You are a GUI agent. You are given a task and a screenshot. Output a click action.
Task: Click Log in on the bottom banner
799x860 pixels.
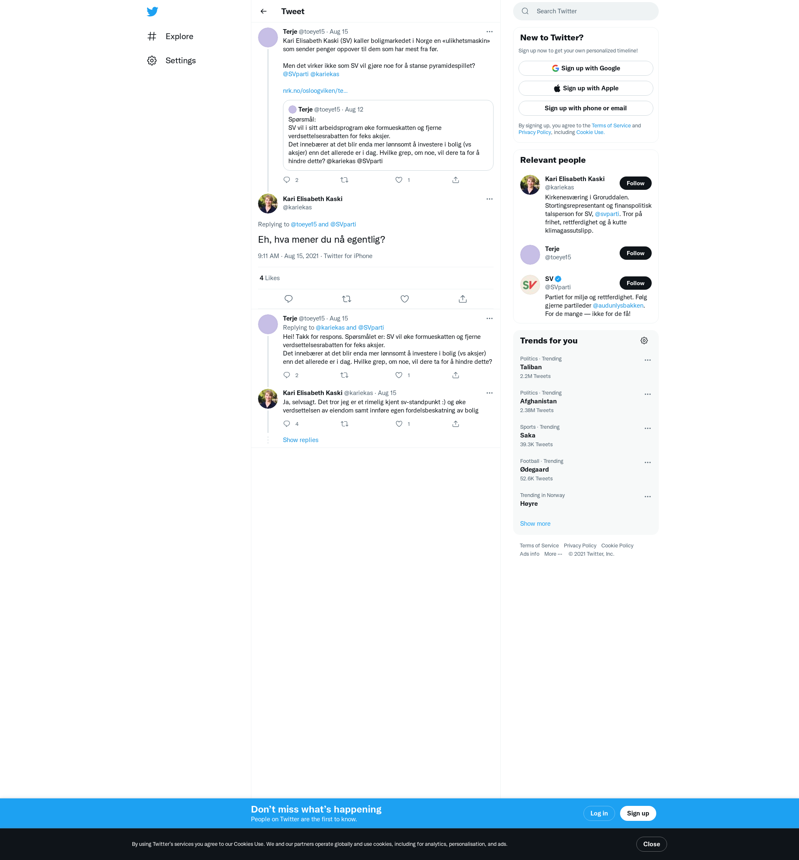tap(599, 813)
